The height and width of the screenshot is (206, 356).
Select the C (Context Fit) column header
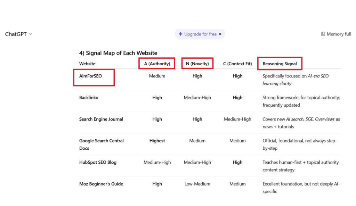point(237,64)
